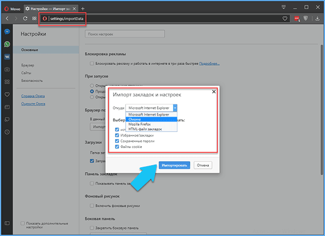
Task: Open the Подробнее link about ad blocking
Action: coord(209,63)
